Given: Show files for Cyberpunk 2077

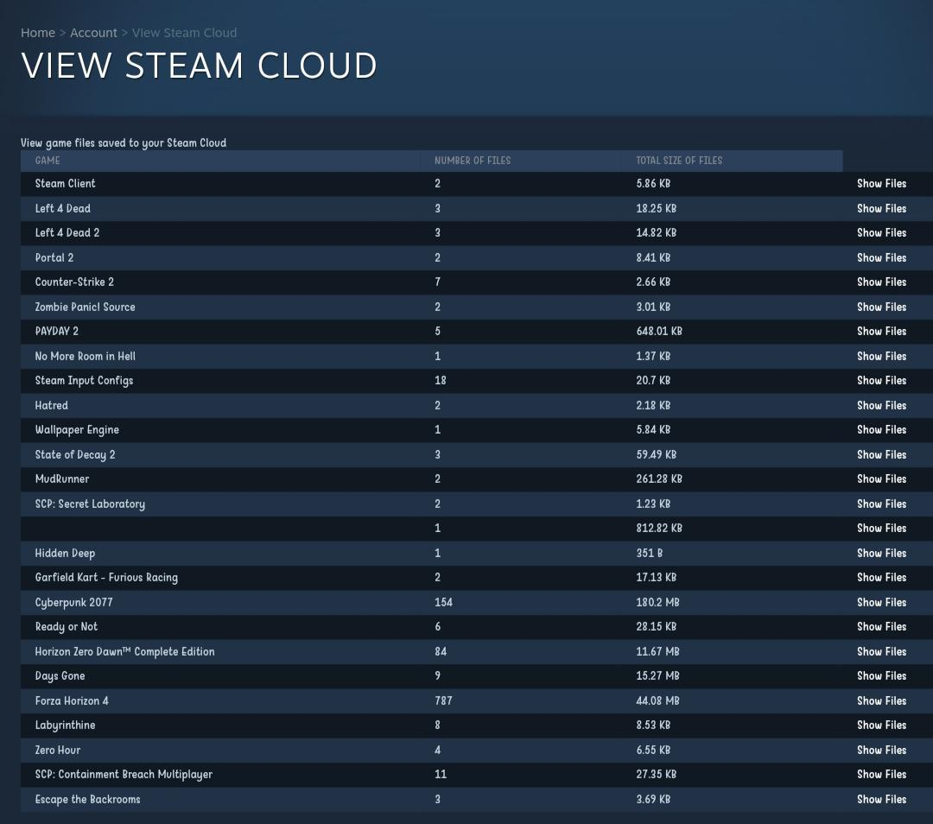Looking at the screenshot, I should click(x=881, y=603).
